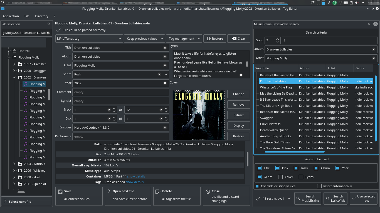Click Use selected row button

(x=363, y=198)
